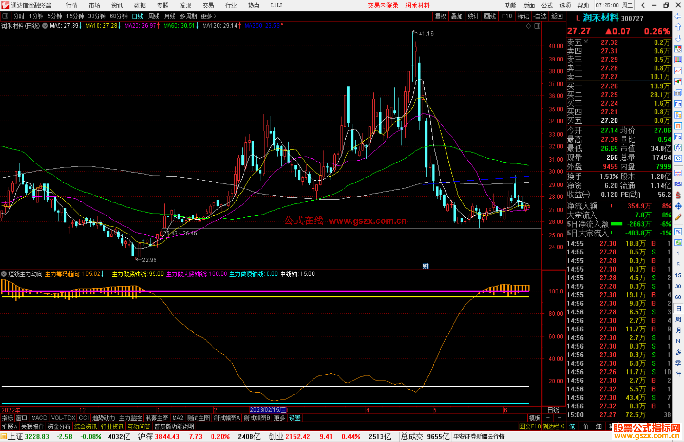Click the 设置 indicator settings link
The width and height of the screenshot is (684, 442).
click(294, 418)
